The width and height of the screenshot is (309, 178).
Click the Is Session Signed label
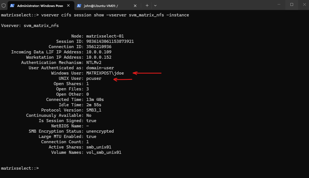[61, 121]
